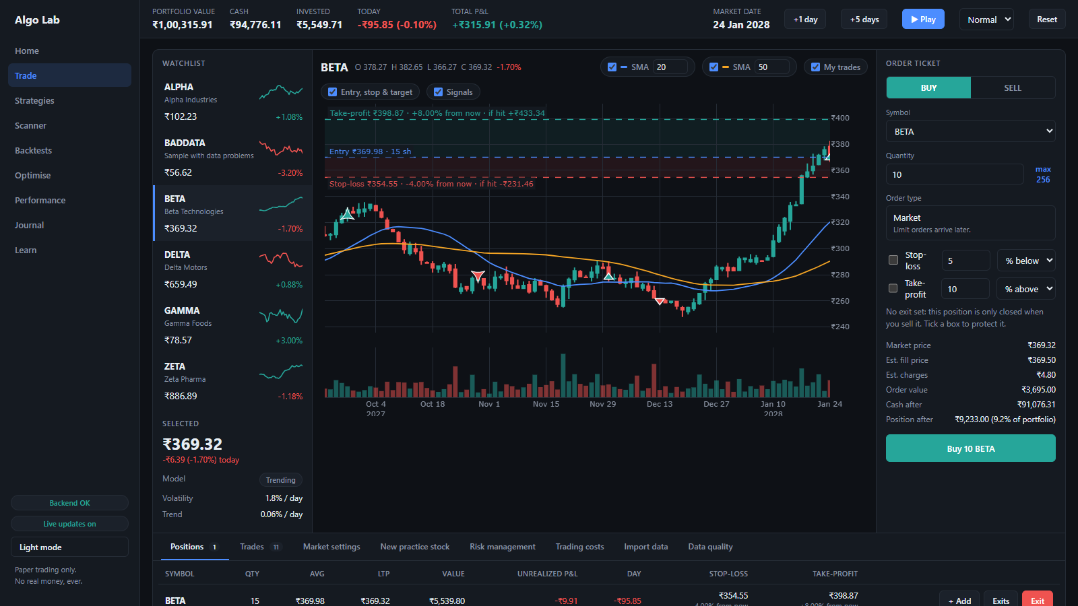The width and height of the screenshot is (1078, 606).
Task: Disable the My trades overlay checkbox
Action: click(815, 67)
